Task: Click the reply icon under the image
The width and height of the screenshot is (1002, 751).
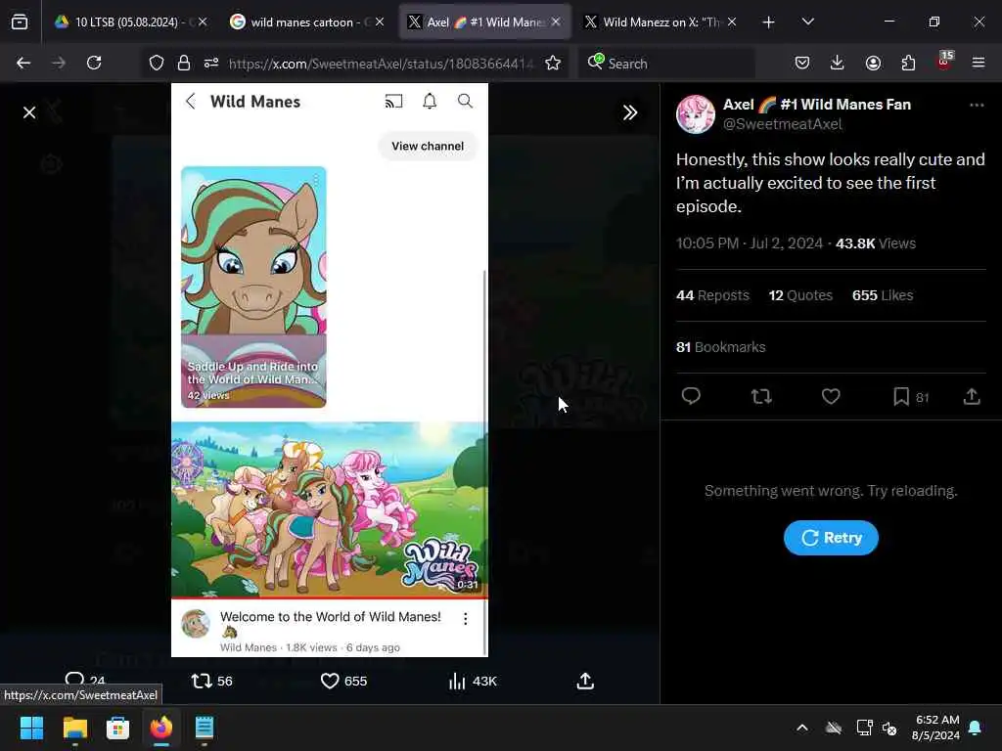Action: [x=74, y=680]
